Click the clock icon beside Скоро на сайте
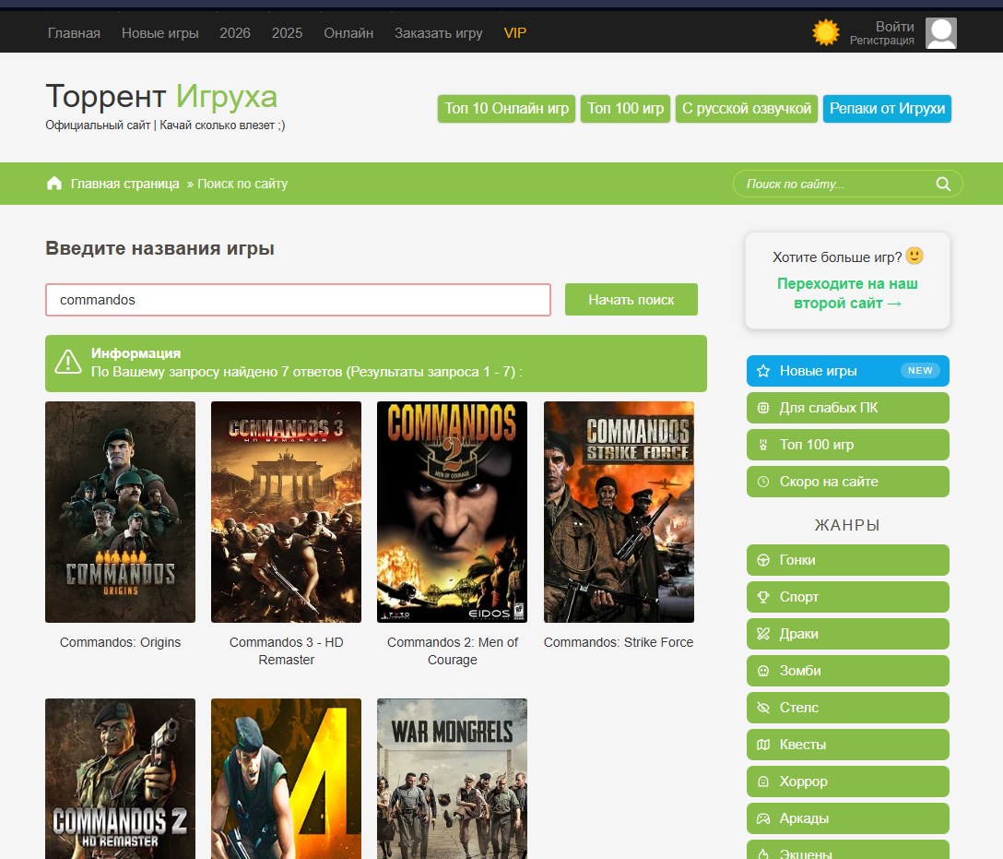This screenshot has height=859, width=1003. point(763,482)
